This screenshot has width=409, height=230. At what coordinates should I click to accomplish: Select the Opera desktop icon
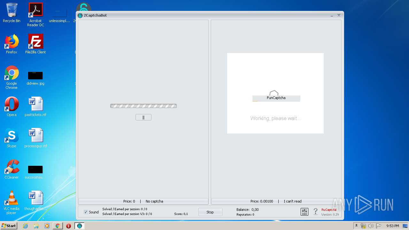[12, 107]
